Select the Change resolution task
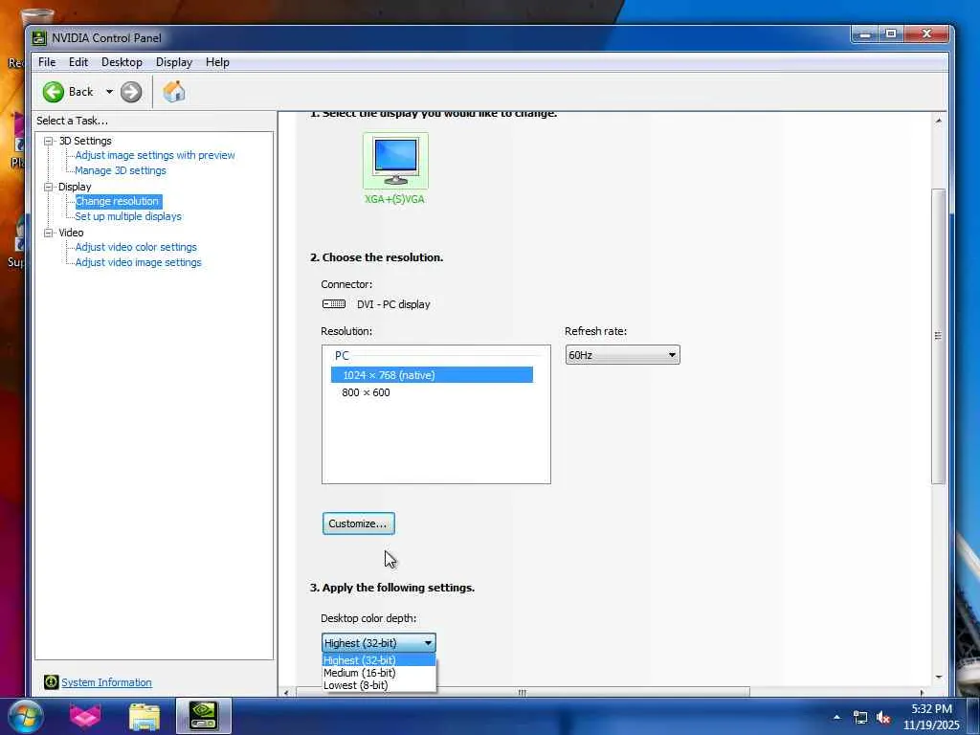Viewport: 980px width, 735px height. click(118, 201)
